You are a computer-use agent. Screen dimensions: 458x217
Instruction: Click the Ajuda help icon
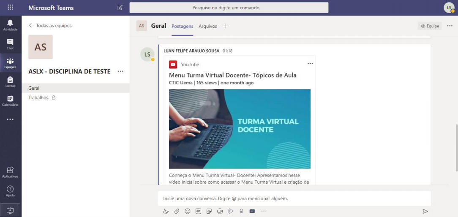(10, 191)
